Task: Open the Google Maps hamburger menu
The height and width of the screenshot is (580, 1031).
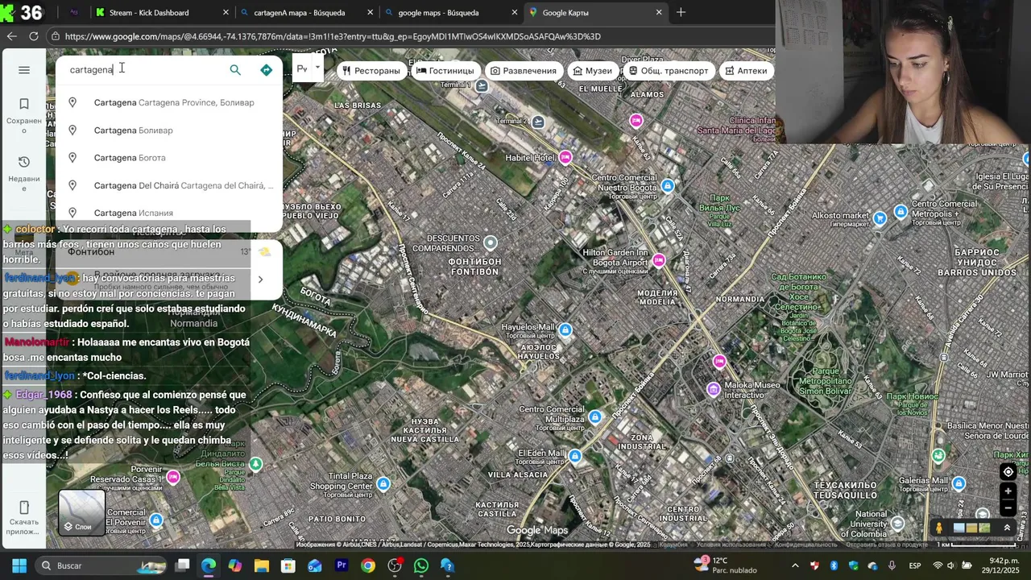Action: coord(24,70)
